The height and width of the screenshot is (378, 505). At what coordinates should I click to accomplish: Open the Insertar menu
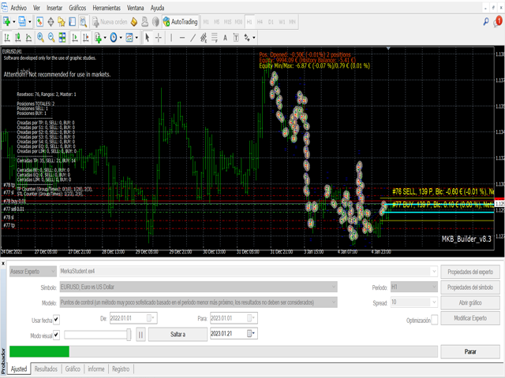(54, 8)
